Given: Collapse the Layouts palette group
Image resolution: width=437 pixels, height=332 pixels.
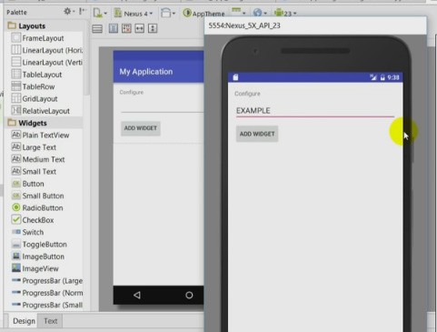Looking at the screenshot, I should [26, 26].
